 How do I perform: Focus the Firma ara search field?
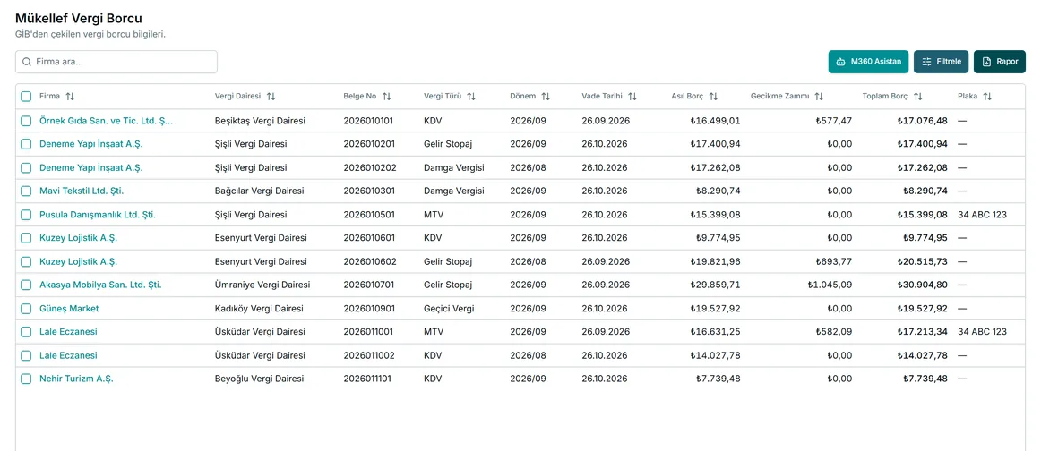coord(116,62)
